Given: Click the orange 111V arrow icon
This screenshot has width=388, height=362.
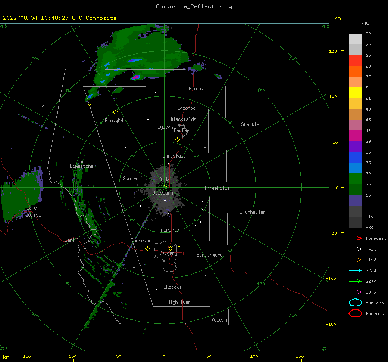Looking at the screenshot, I should click(355, 260).
